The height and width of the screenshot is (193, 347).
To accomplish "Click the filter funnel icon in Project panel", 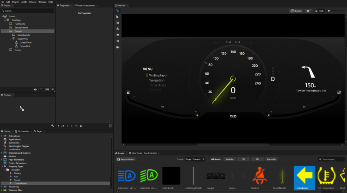I will pyautogui.click(x=41, y=89).
